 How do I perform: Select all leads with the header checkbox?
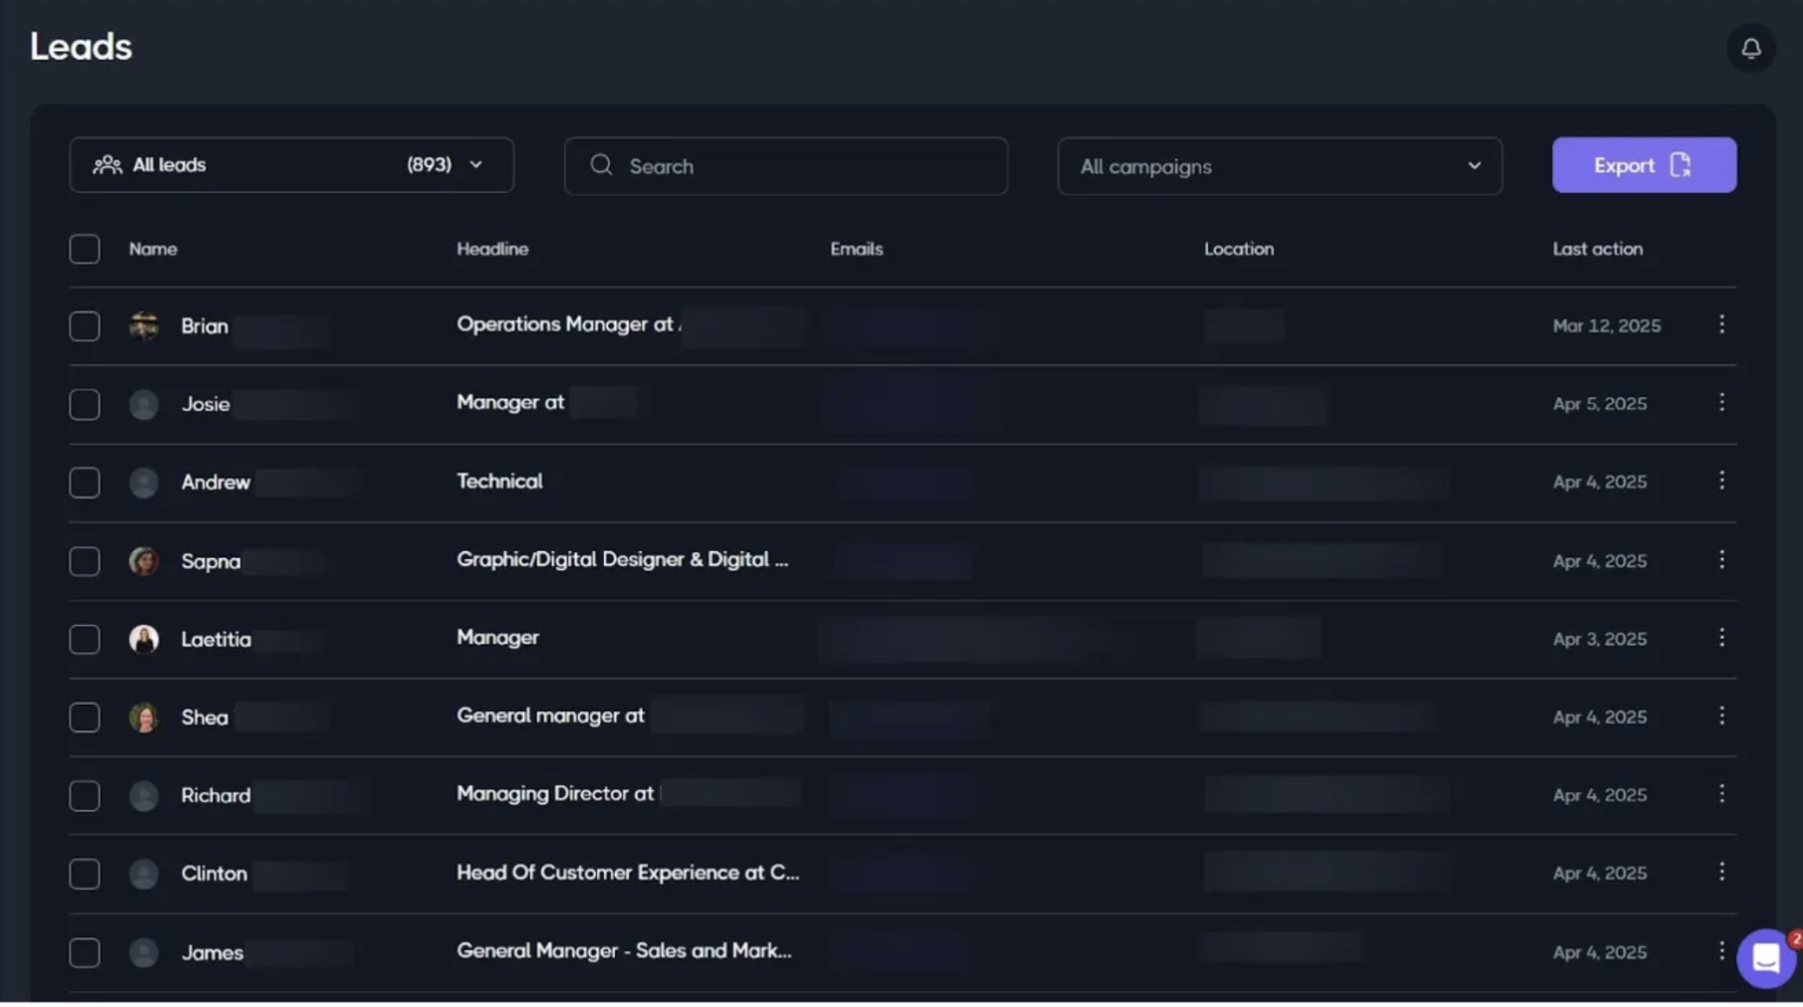[x=84, y=249]
